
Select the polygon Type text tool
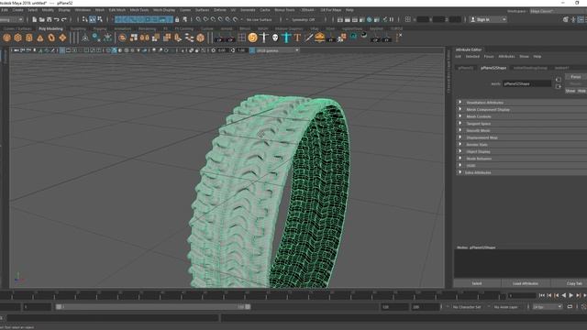297,38
